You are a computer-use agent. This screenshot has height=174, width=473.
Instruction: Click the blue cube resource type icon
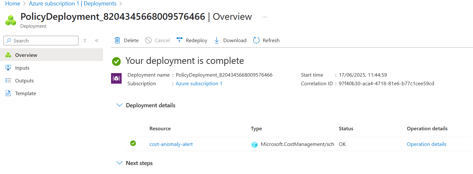[x=254, y=145]
